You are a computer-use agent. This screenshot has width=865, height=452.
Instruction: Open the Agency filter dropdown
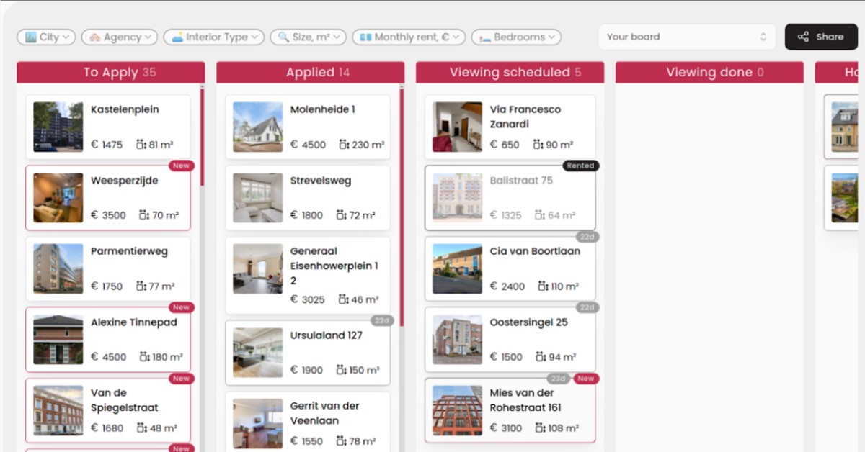tap(120, 37)
